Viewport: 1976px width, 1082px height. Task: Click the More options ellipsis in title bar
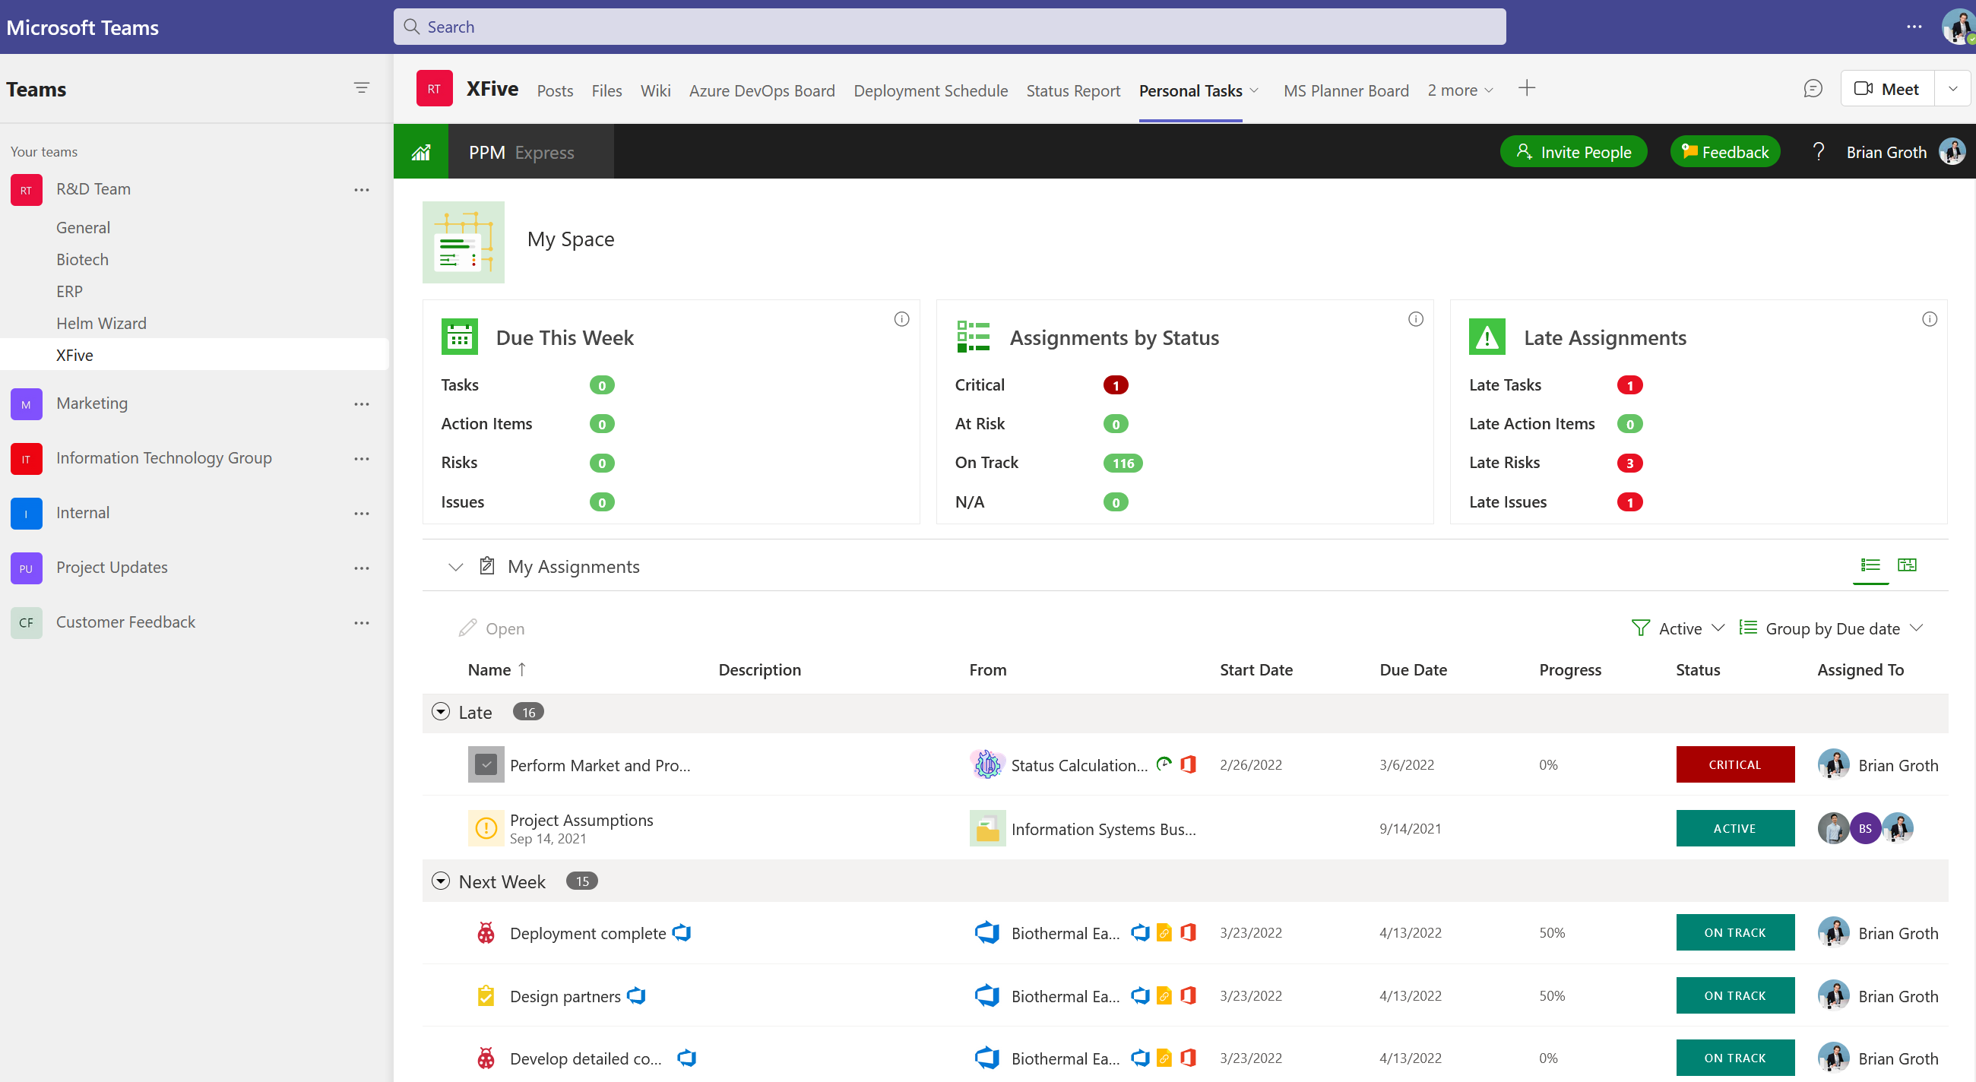pos(1914,27)
